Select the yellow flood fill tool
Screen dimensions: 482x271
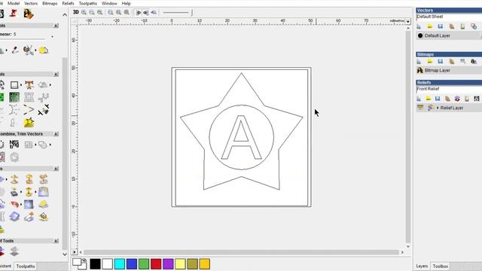coord(44,50)
